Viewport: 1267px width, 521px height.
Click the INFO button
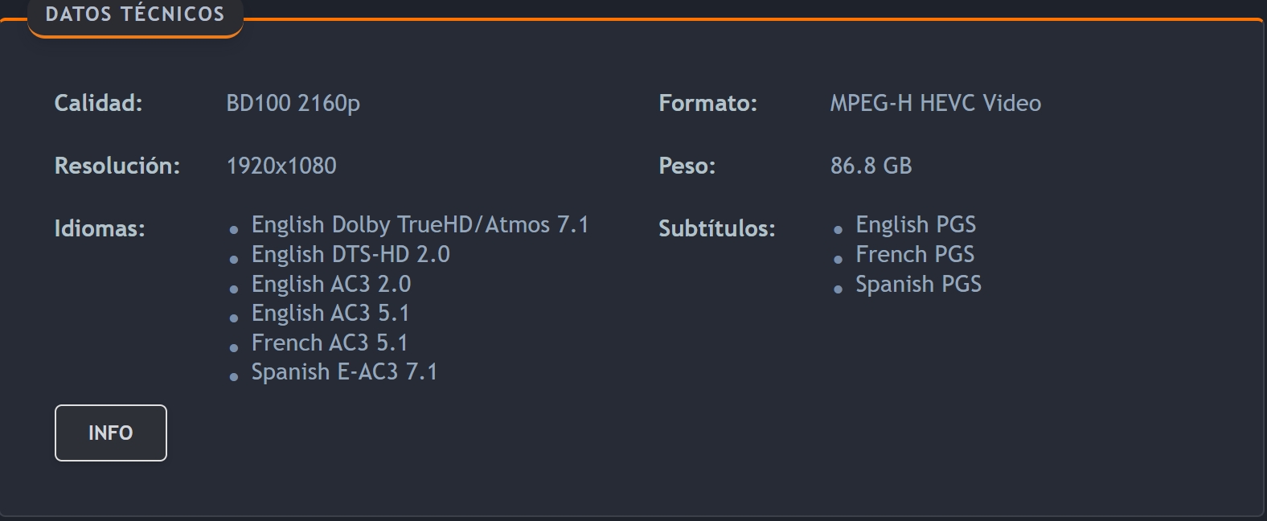pyautogui.click(x=111, y=433)
